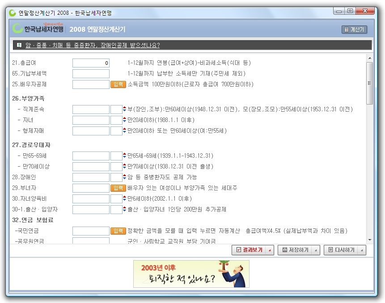Open the 장애인공제 notice link in the dark banner
Screen dimensions: 385x303
[93, 46]
